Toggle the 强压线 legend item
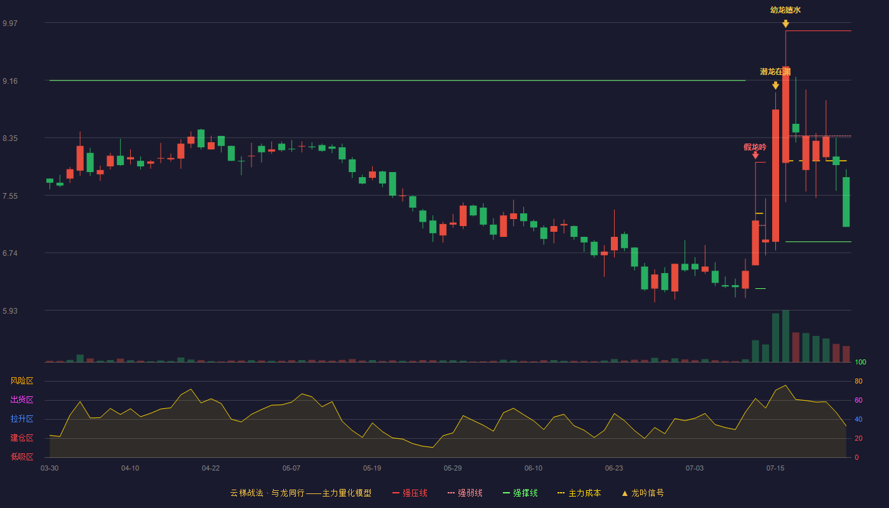Viewport: 889px width, 508px height. [x=410, y=493]
